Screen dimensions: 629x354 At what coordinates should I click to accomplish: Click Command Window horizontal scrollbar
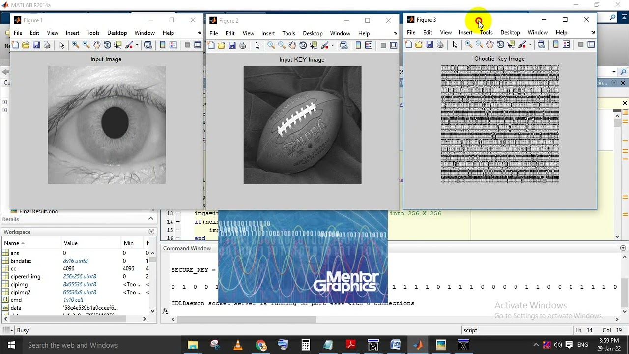(247, 319)
